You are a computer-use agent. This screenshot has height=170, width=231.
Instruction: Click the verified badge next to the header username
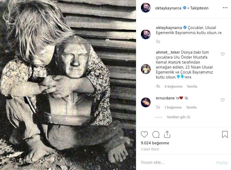(185, 8)
